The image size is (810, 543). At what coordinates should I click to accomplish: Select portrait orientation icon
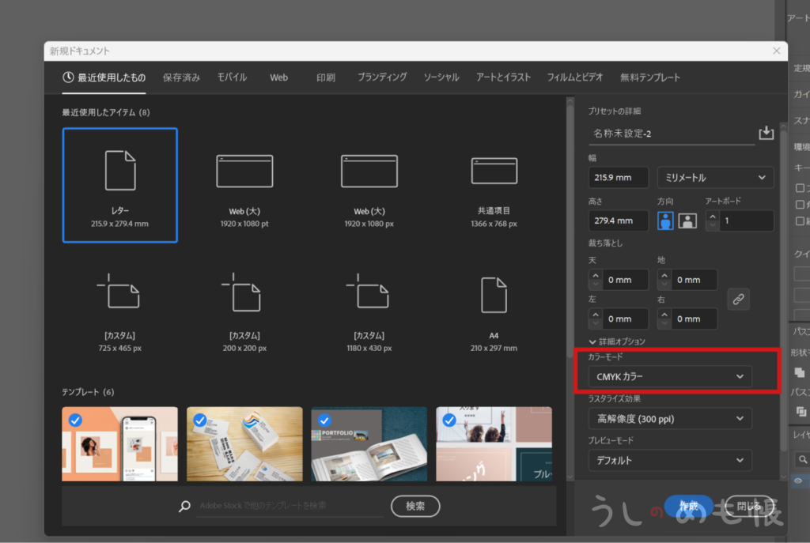[x=665, y=221]
